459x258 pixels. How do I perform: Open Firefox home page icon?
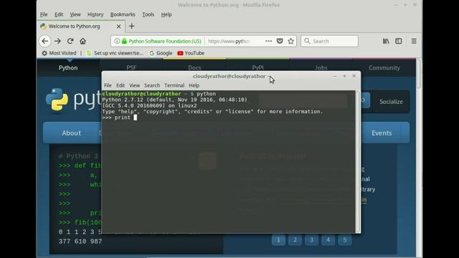(x=83, y=42)
